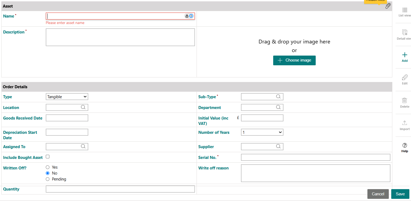Open the Number of Years dropdown
This screenshot has height=201, width=411.
262,132
